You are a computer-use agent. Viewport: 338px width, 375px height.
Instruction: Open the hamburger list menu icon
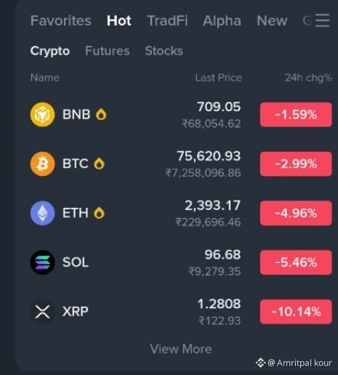pos(322,20)
